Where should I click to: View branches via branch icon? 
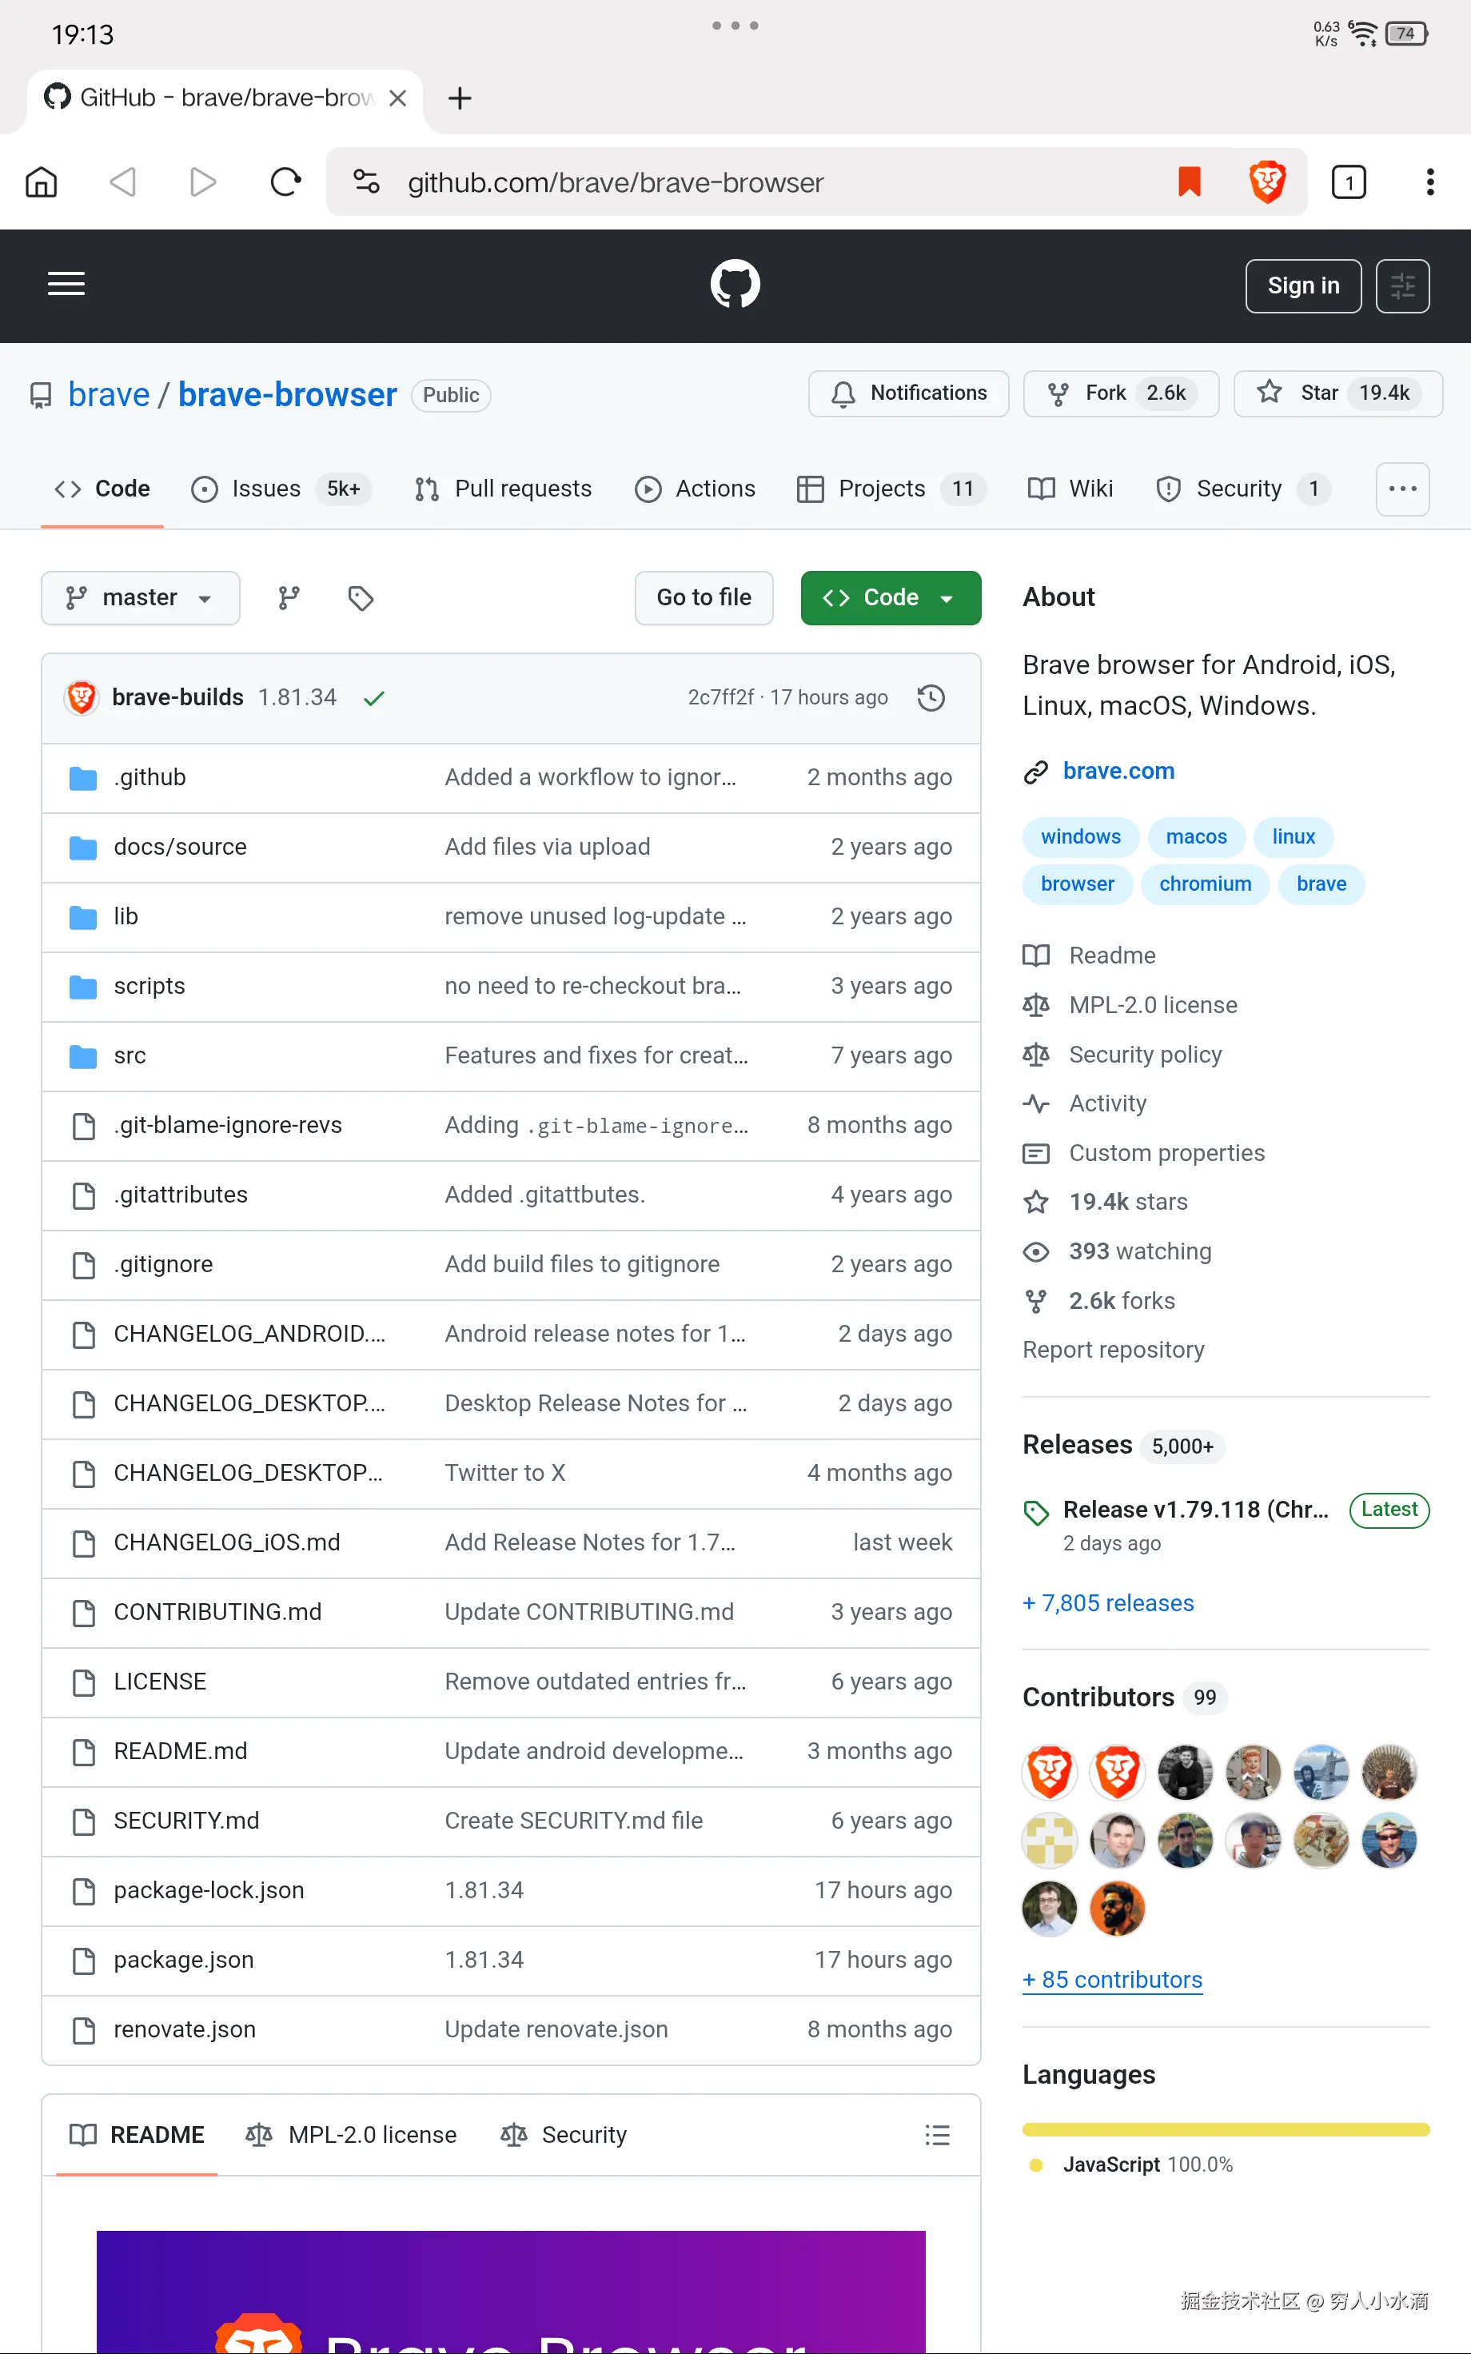coord(289,597)
